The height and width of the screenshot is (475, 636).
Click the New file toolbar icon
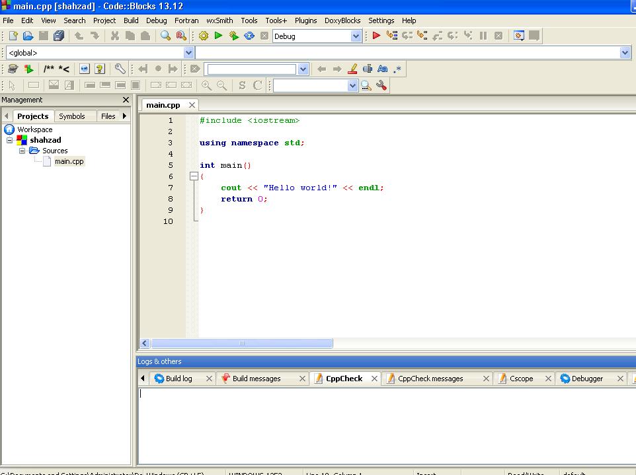coord(13,36)
